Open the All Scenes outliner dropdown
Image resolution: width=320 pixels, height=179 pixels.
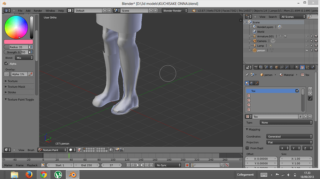click(293, 17)
